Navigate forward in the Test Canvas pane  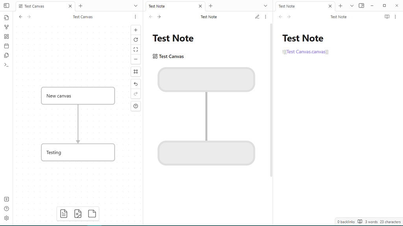[29, 17]
